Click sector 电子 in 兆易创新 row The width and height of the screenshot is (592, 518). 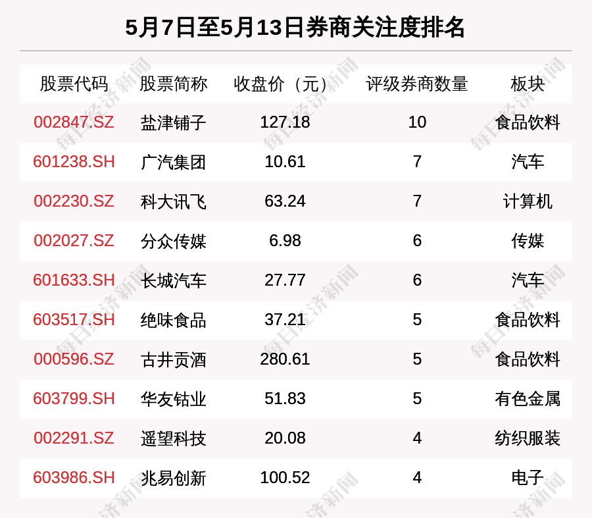[x=528, y=478]
